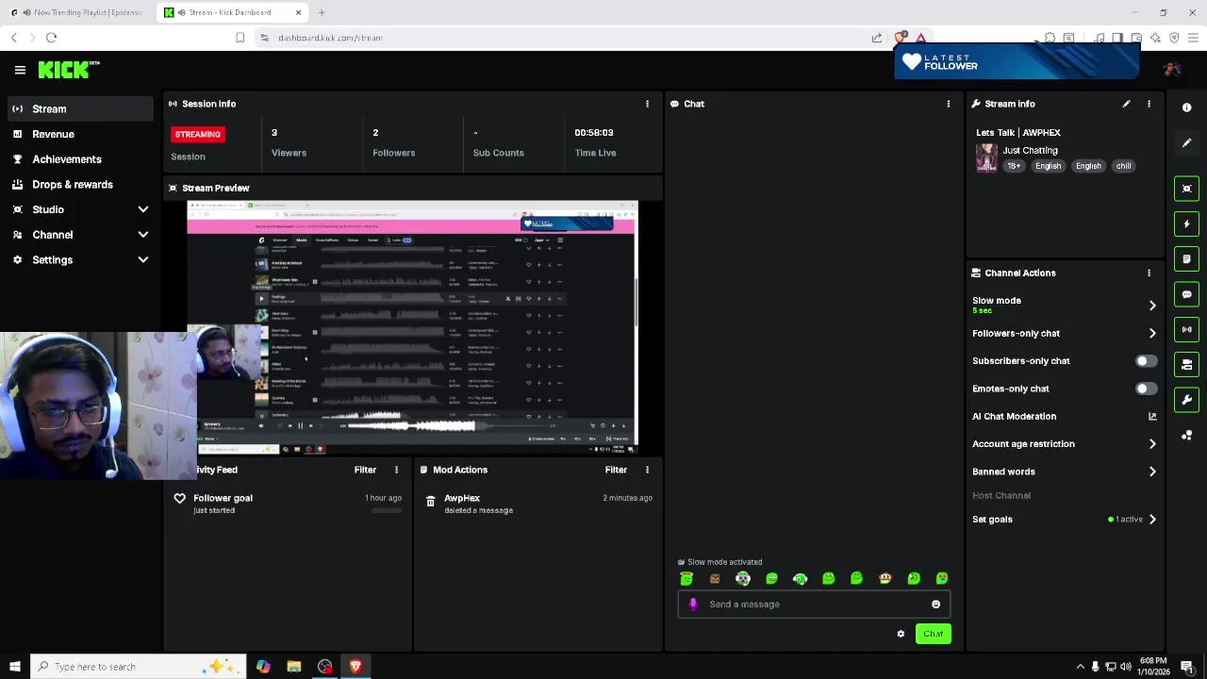Open a new browser tab
This screenshot has height=679, width=1207.
(x=322, y=12)
